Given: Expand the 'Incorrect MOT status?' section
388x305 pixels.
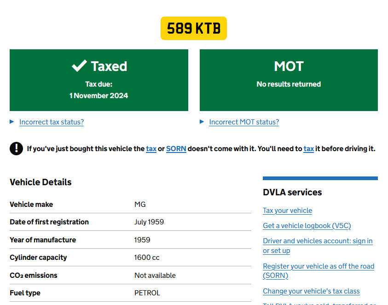Looking at the screenshot, I should coord(243,122).
